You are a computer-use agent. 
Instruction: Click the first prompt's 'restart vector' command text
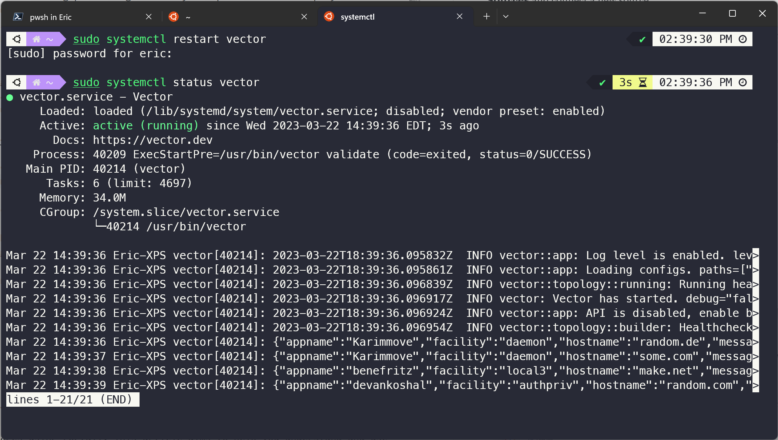(219, 39)
